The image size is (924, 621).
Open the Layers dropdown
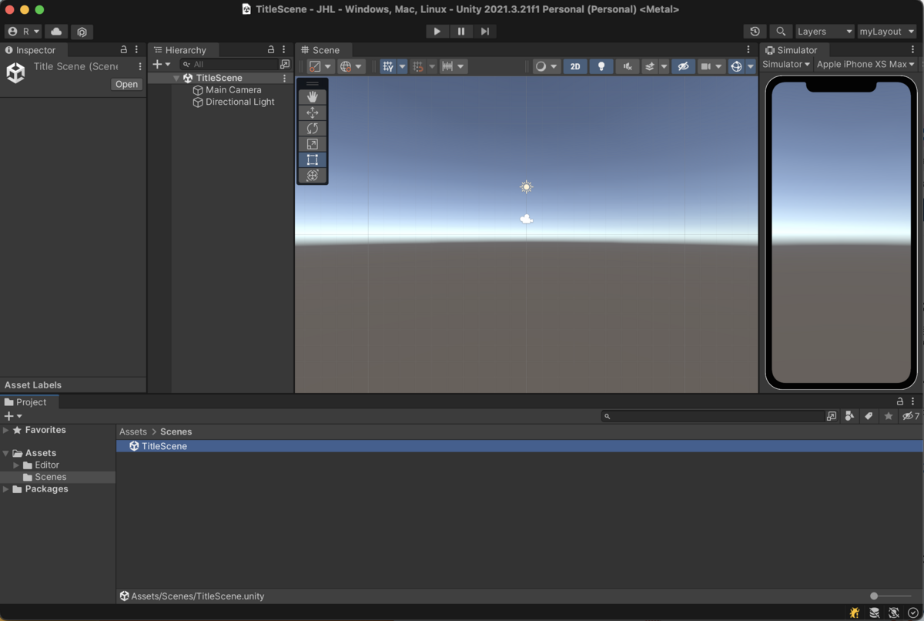click(x=825, y=32)
